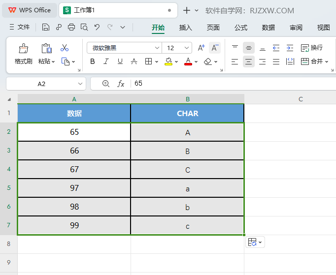Open the 文件 File menu
The width and height of the screenshot is (336, 275).
[x=20, y=27]
